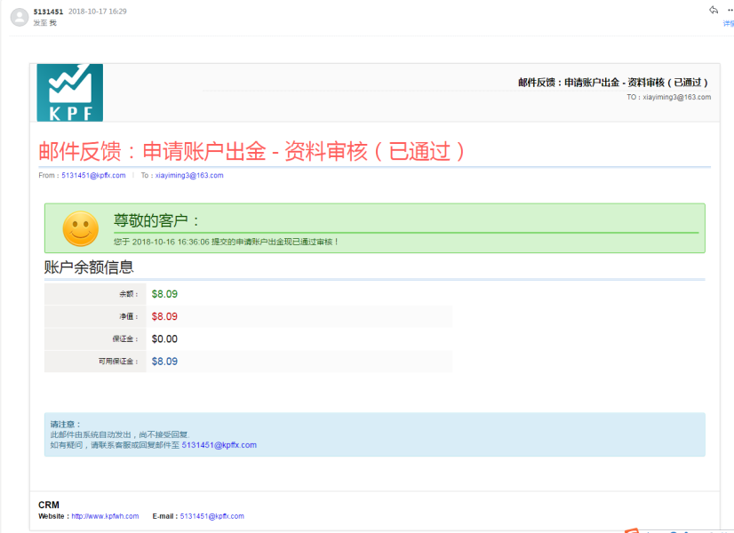Click the email link in the blue notice box
This screenshot has height=533, width=734.
click(219, 445)
